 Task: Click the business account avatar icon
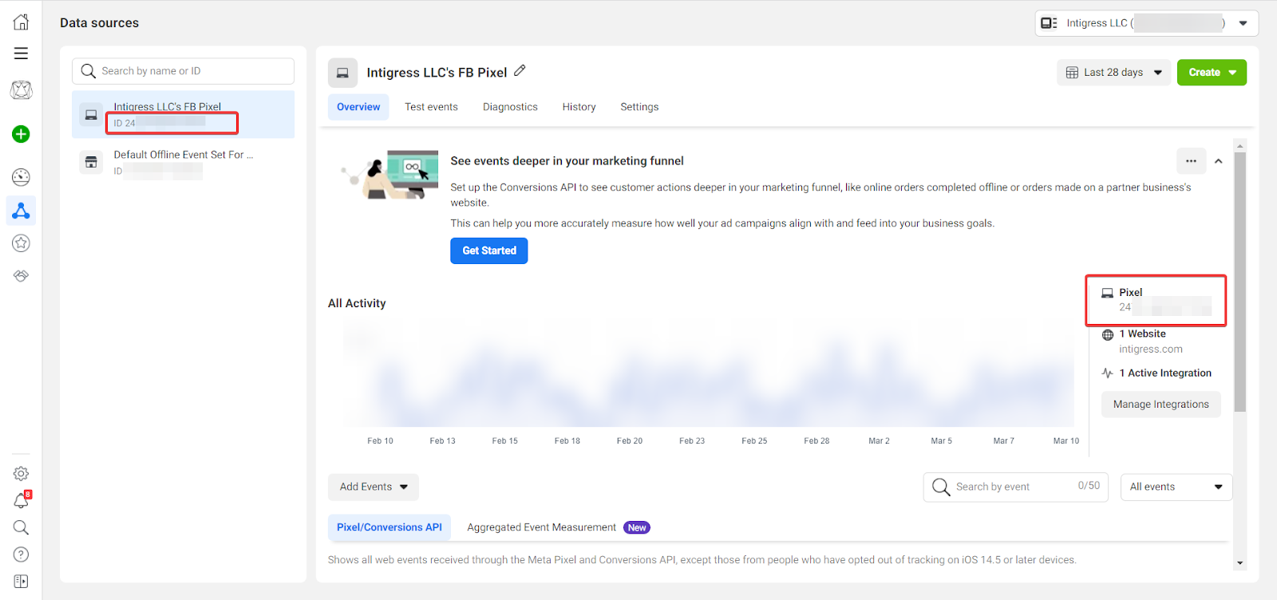pos(22,90)
